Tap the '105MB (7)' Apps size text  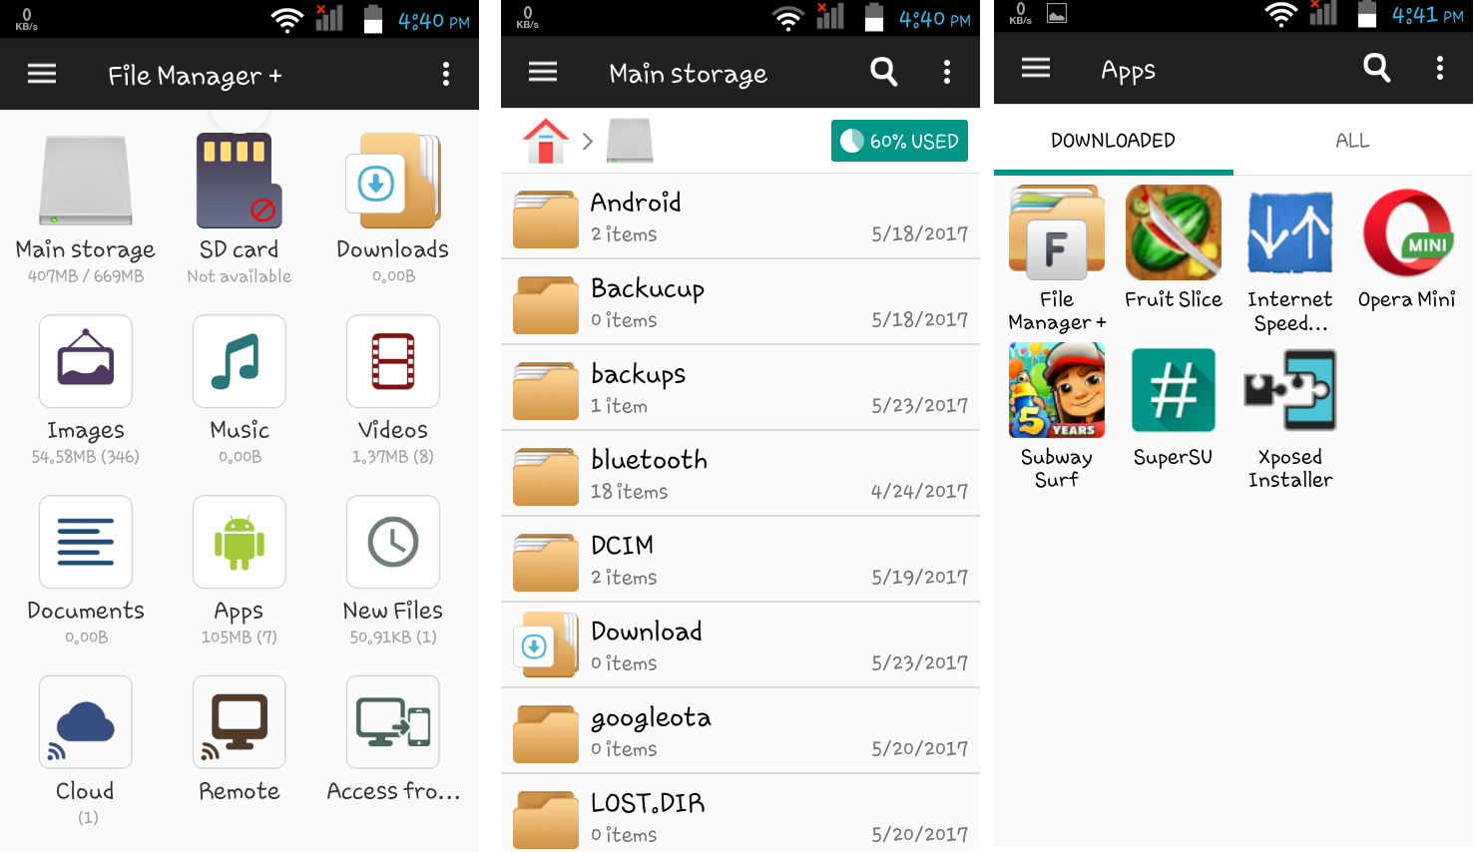[240, 638]
